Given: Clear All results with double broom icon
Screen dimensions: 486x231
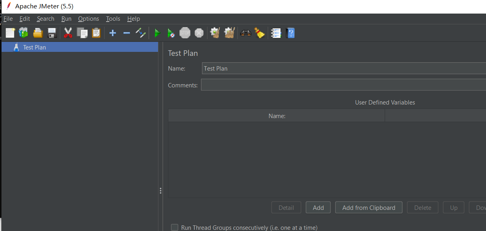Looking at the screenshot, I should click(229, 33).
